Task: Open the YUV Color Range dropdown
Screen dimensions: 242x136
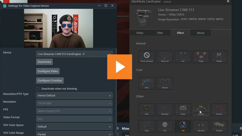Action: (x=74, y=134)
